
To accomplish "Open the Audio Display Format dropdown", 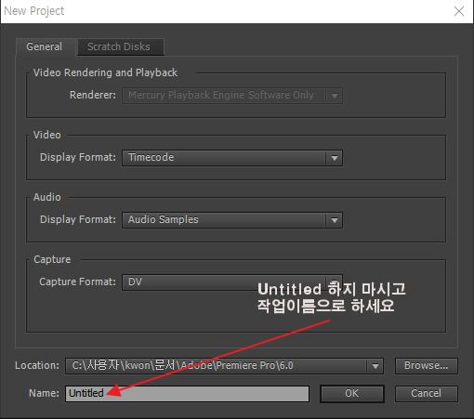I will [x=232, y=220].
